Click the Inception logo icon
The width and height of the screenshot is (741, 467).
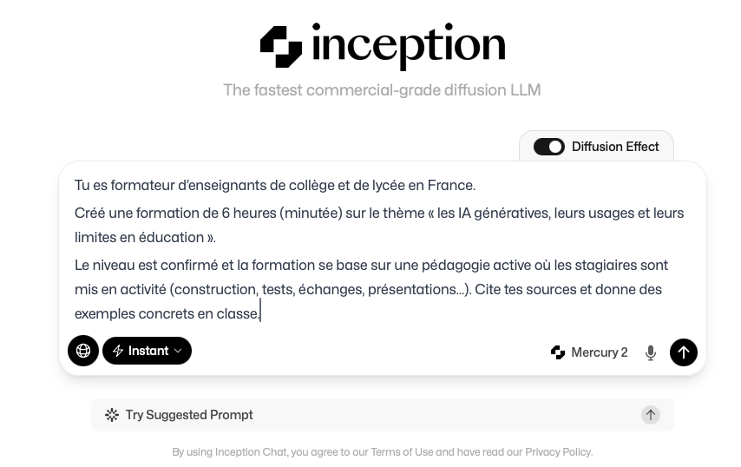point(281,47)
